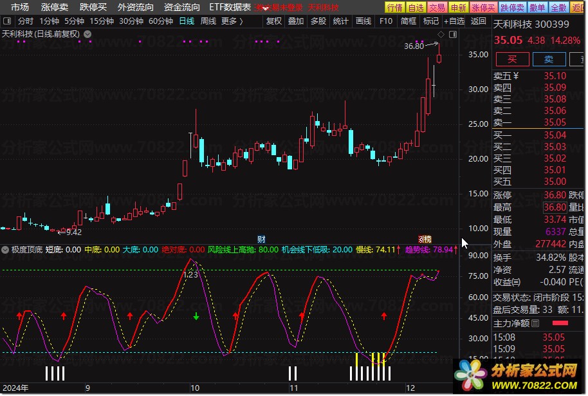Click the ¥ symbol next to 卖五
The height and width of the screenshot is (396, 588).
[515, 76]
